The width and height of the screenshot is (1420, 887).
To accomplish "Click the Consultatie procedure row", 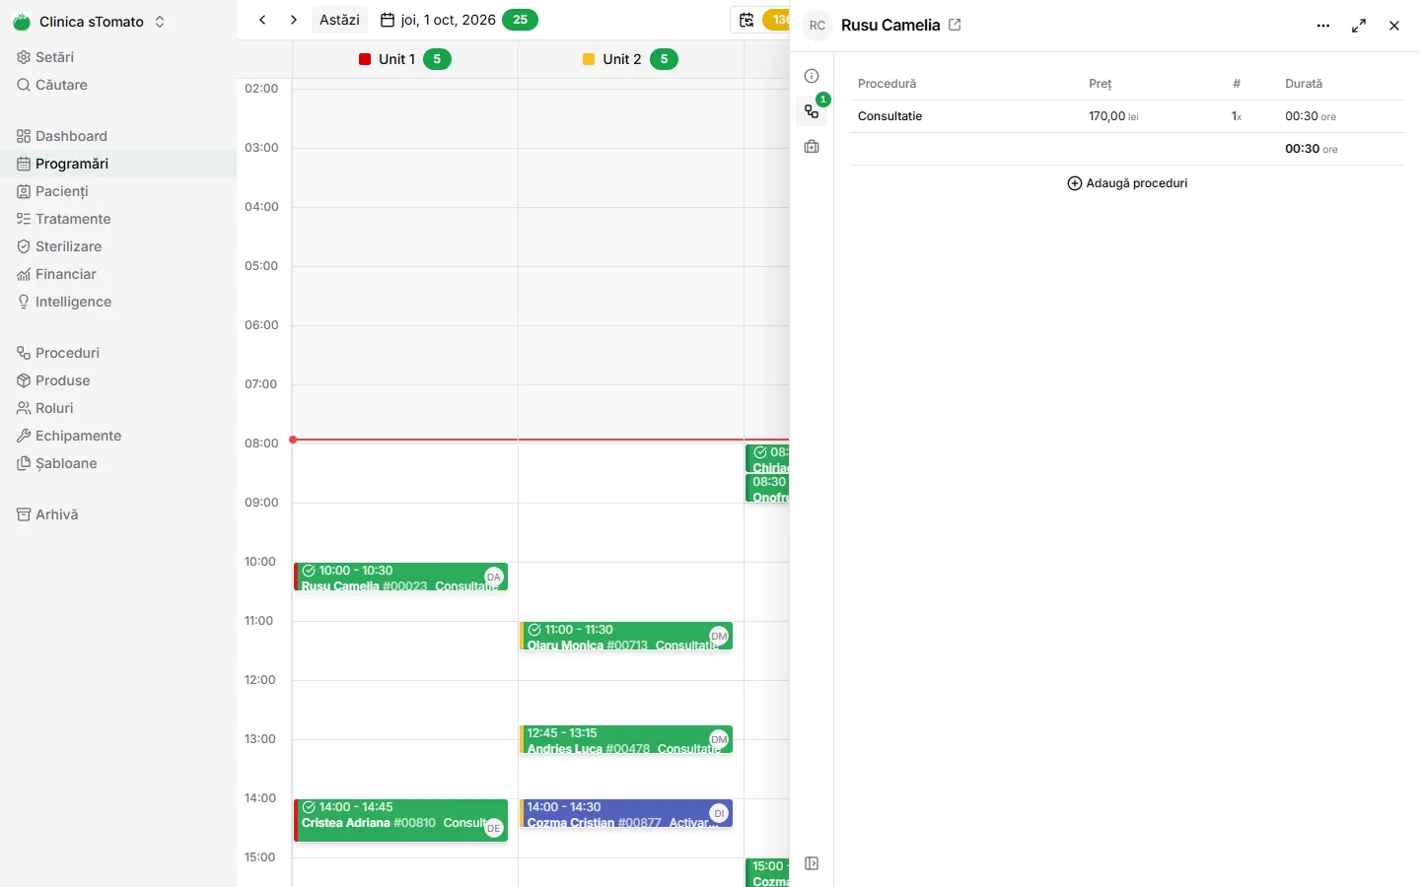I will pyautogui.click(x=1126, y=116).
